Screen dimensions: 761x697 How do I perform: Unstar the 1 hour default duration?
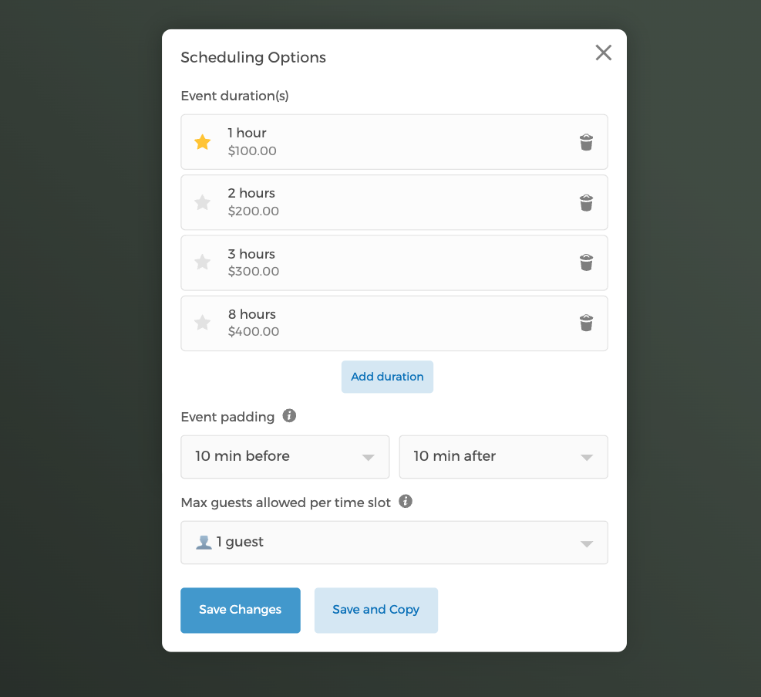click(203, 142)
